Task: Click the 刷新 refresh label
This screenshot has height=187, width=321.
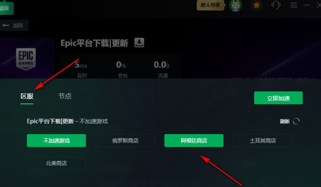Action: tap(285, 122)
